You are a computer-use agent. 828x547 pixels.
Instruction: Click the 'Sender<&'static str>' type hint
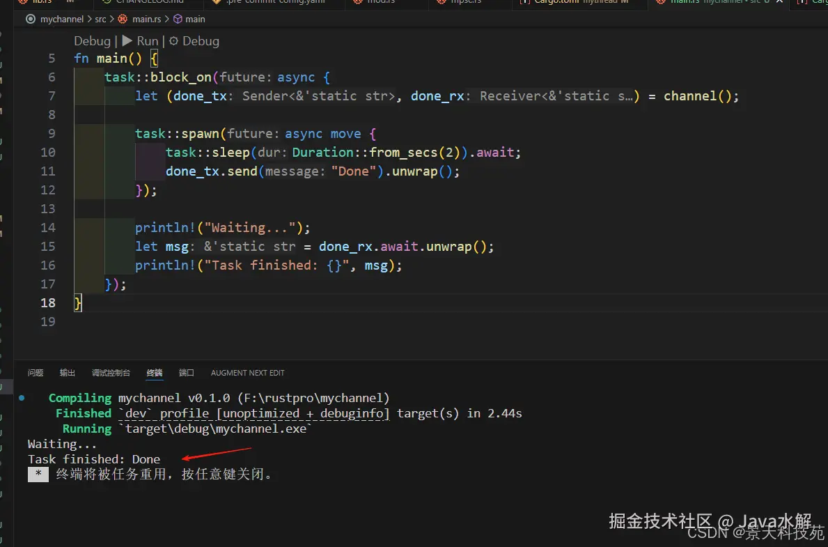(318, 96)
